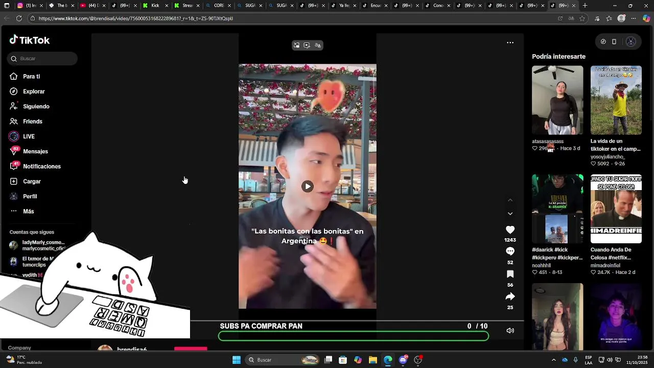This screenshot has height=368, width=654.
Task: Open the weather widget showing 17°C
Action: [x=24, y=360]
